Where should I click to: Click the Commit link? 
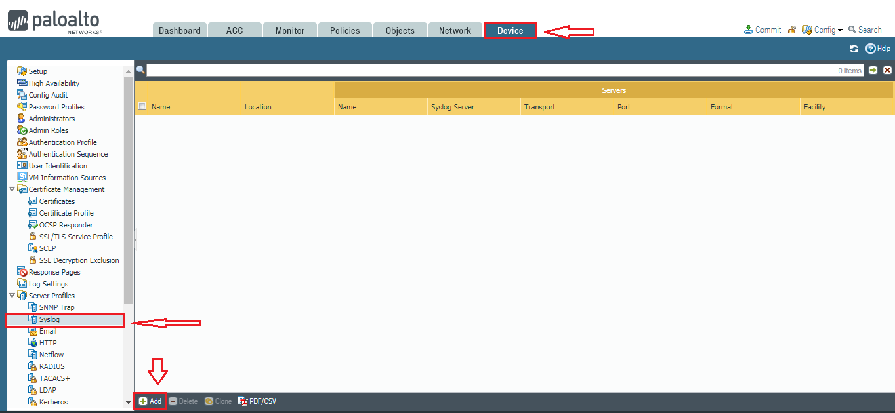(x=767, y=29)
